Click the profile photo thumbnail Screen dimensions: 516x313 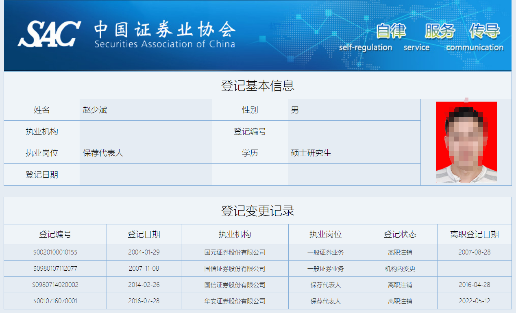coord(466,142)
